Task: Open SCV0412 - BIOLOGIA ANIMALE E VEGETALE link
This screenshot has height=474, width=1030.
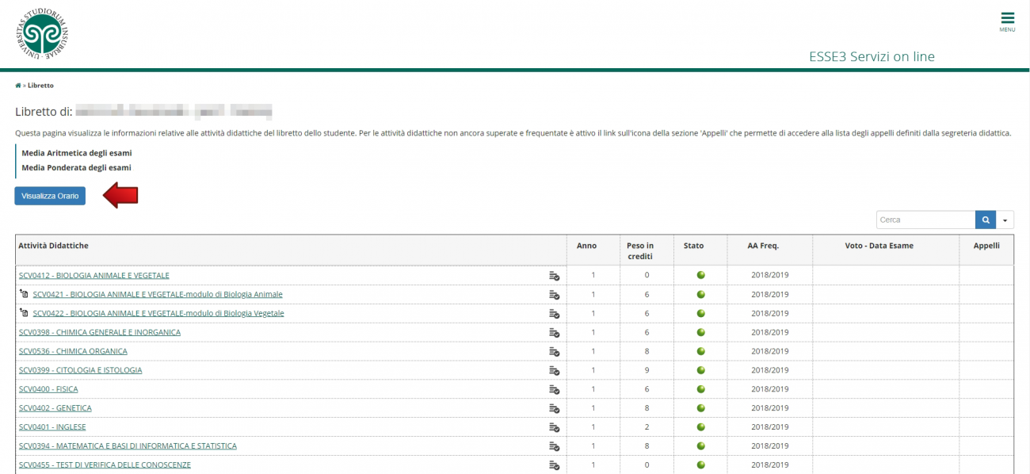Action: pyautogui.click(x=94, y=276)
